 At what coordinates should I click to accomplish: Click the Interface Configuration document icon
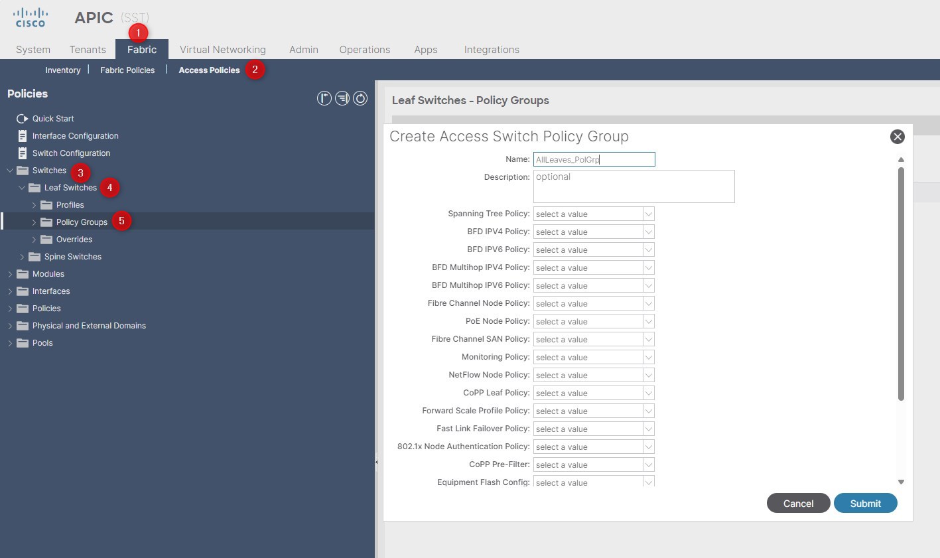pyautogui.click(x=22, y=136)
